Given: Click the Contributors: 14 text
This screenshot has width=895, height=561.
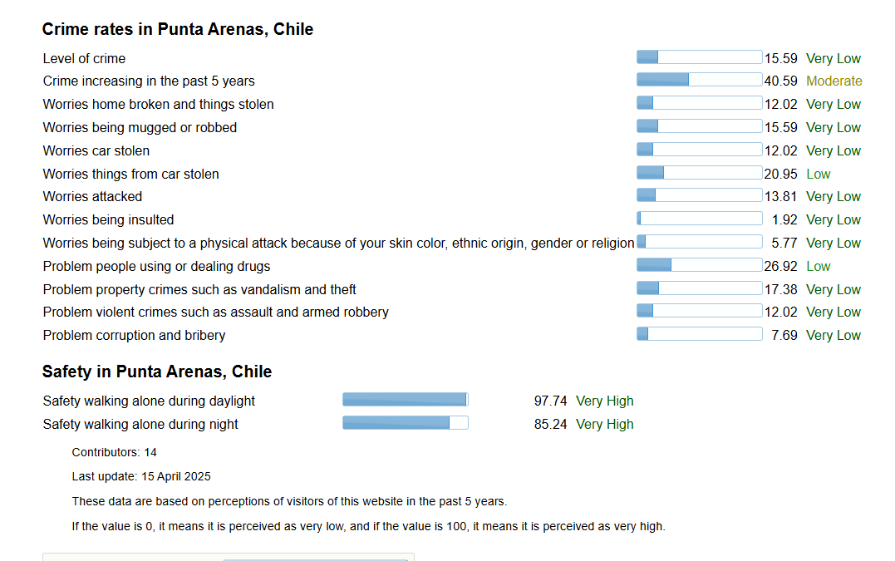Looking at the screenshot, I should [114, 453].
